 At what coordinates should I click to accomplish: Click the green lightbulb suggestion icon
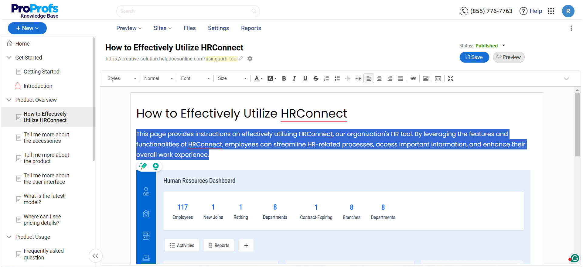156,166
